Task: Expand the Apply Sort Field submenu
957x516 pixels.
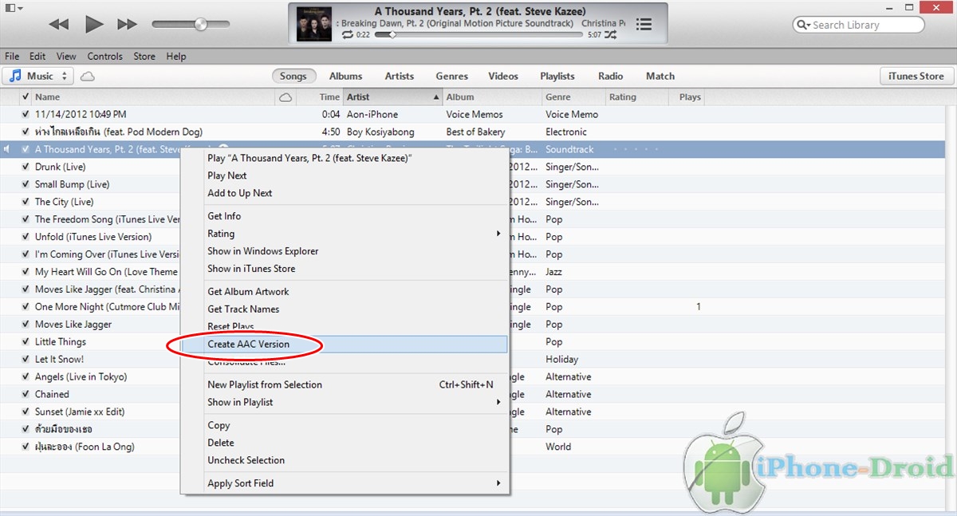Action: 498,483
